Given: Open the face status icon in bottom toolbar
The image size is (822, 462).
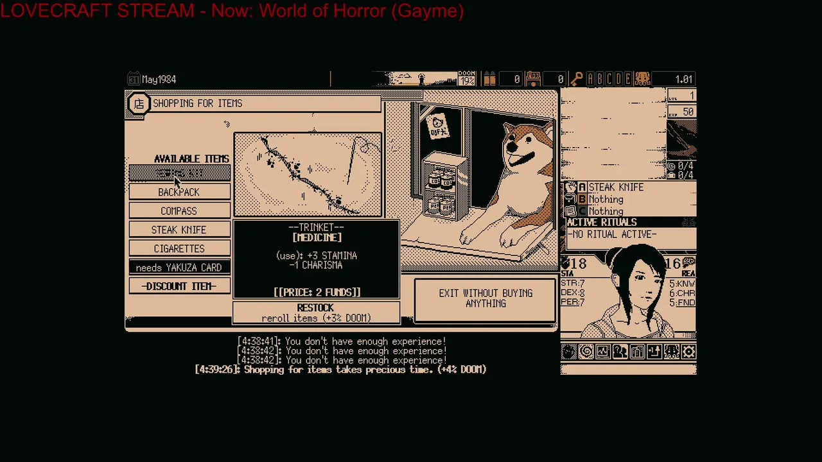Looking at the screenshot, I should (569, 352).
